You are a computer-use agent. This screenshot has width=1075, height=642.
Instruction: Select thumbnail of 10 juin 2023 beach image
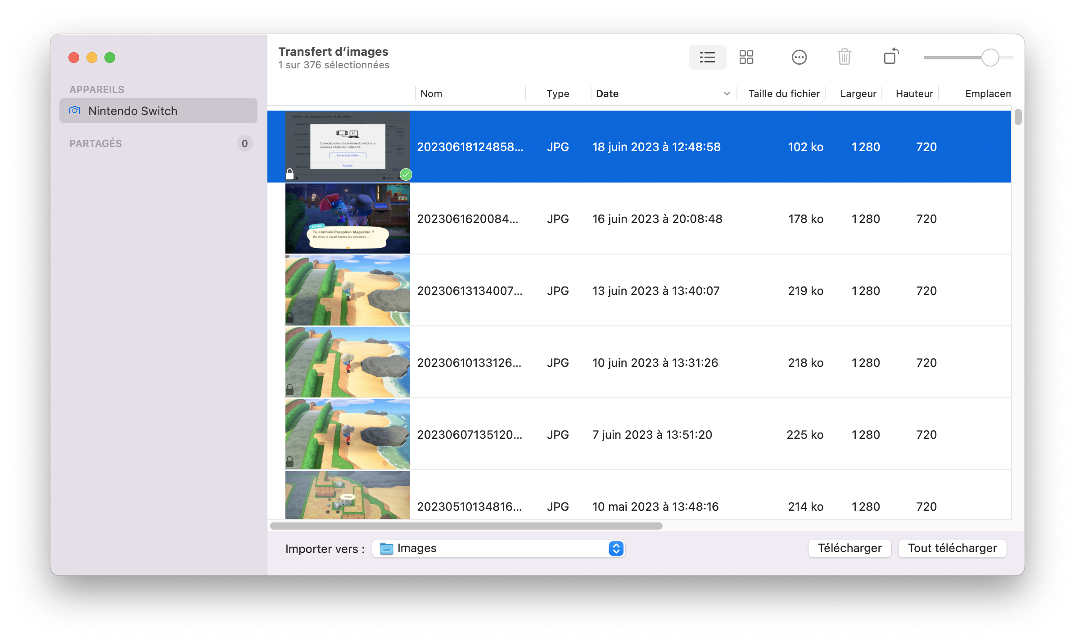pos(348,362)
